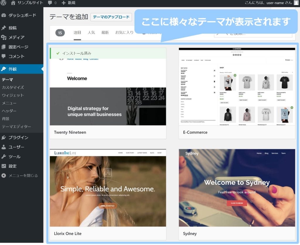Viewport: 300px width, 245px height.
Task: Switch to the 人気 tab
Action: coord(91,33)
